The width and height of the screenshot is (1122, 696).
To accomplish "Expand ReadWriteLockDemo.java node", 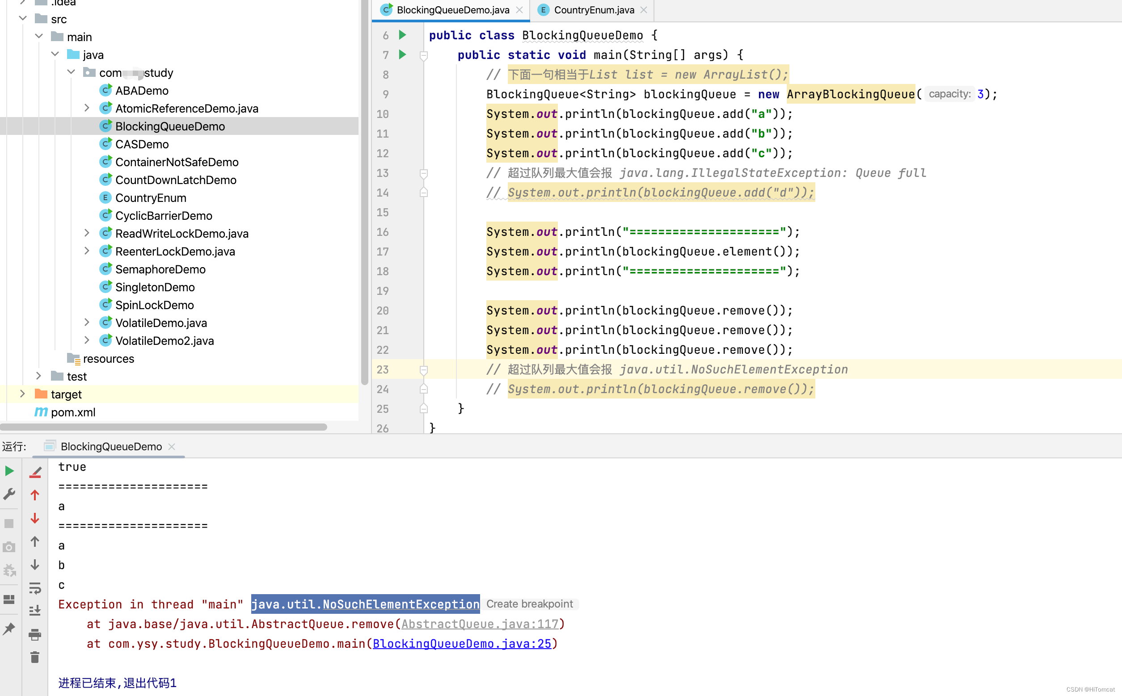I will [87, 233].
